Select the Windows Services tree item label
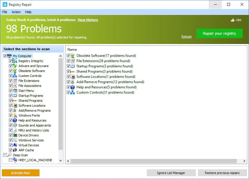This screenshot has height=179, width=249. [31, 140]
